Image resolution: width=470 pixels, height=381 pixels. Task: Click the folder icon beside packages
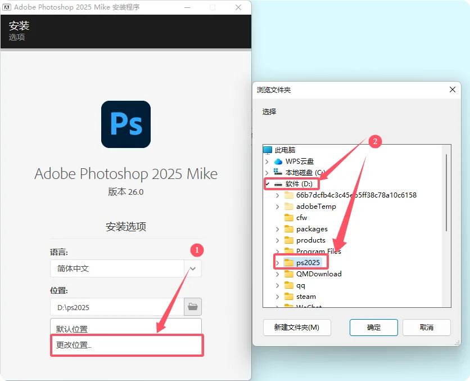(289, 229)
